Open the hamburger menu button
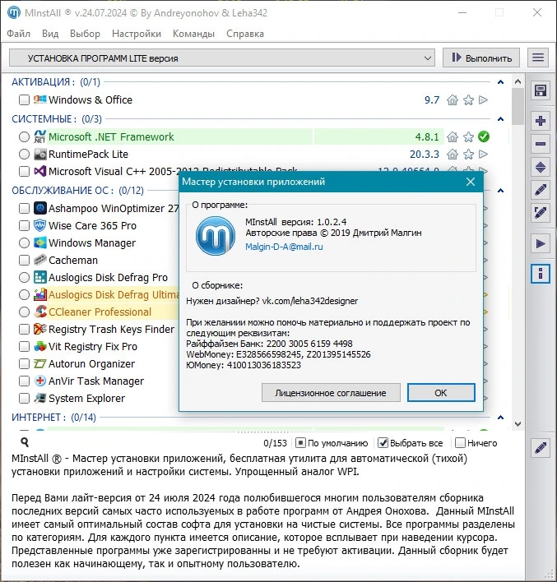Viewport: 557px width, 582px height. tap(538, 58)
